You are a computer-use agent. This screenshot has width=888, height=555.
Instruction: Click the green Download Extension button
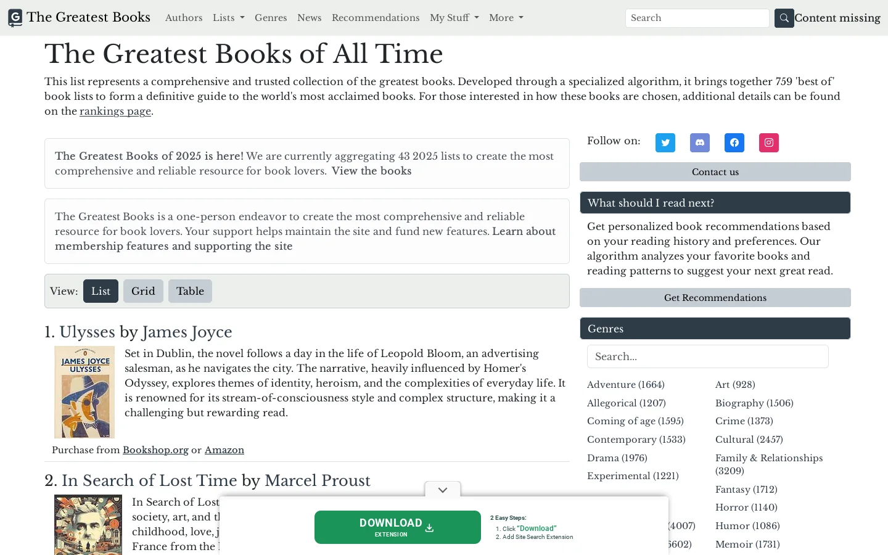398,527
